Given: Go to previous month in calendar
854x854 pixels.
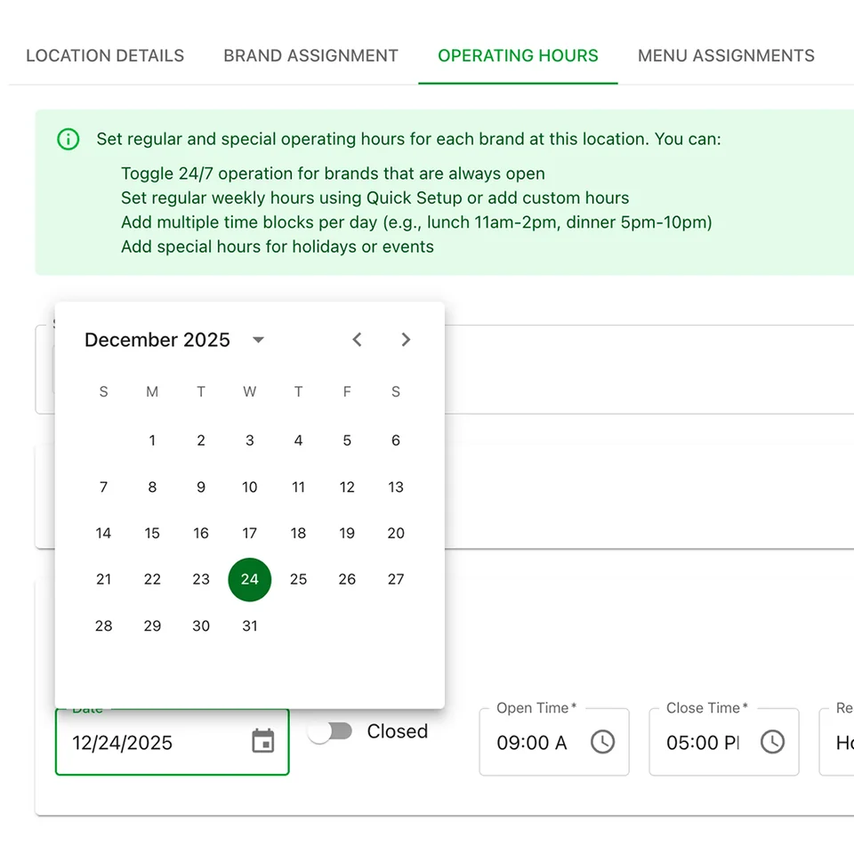Looking at the screenshot, I should click(358, 339).
